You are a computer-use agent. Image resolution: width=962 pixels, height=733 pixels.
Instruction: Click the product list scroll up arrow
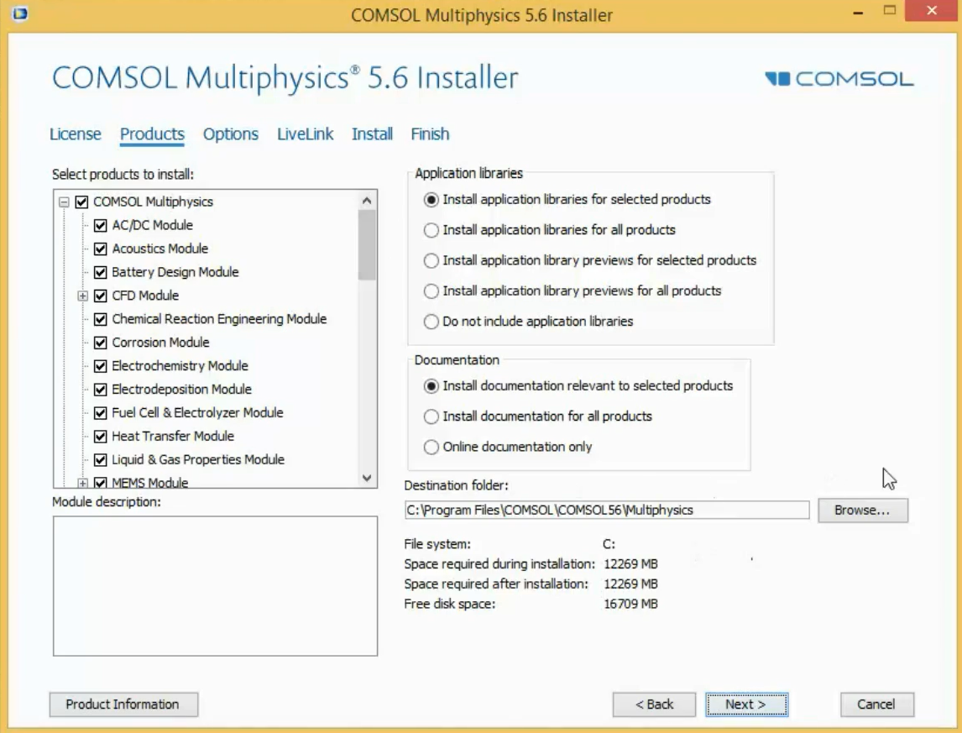coord(367,200)
